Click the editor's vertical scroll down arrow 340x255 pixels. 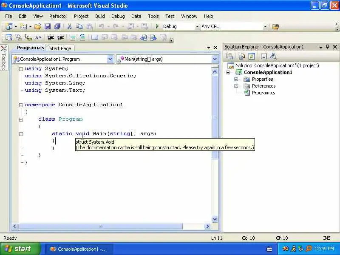click(215, 219)
